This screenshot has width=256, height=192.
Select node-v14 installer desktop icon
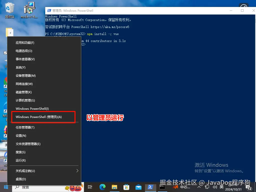click(x=29, y=10)
